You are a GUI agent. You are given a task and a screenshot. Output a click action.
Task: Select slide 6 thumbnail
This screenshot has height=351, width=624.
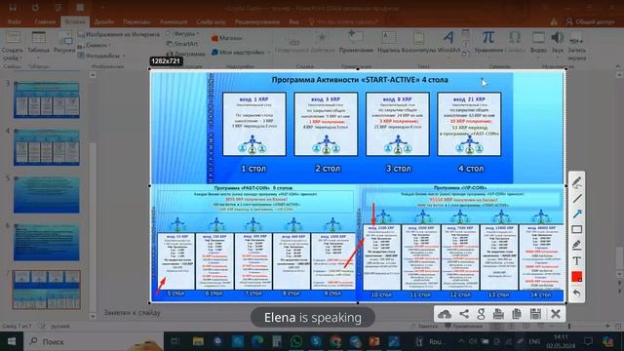47,242
